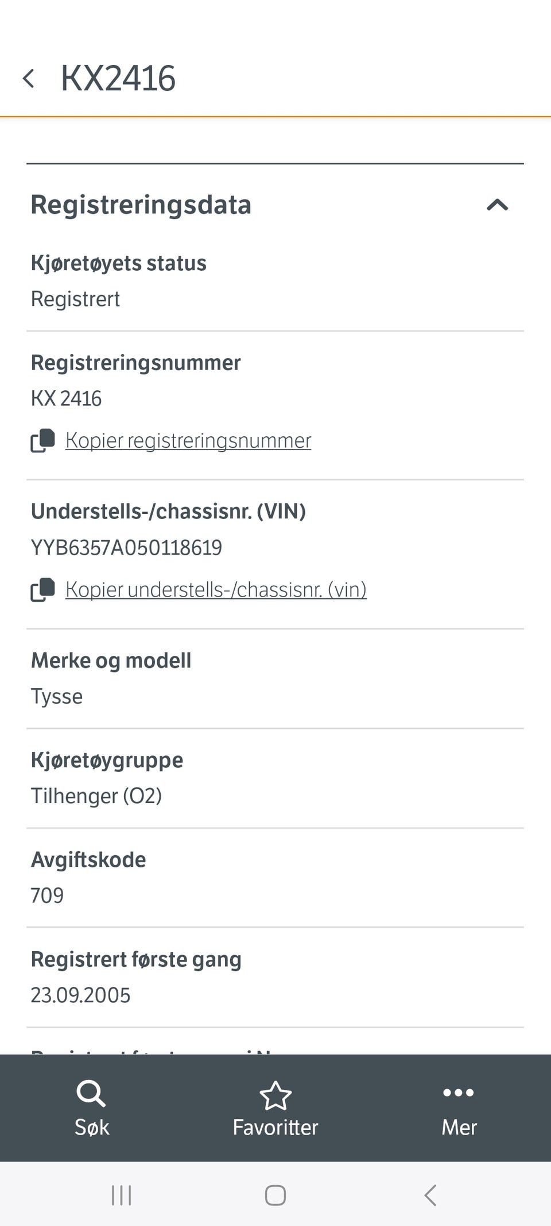Tap the KX2416 page title
The image size is (551, 1226).
pos(118,78)
